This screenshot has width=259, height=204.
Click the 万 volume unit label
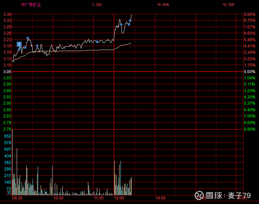(x=9, y=193)
